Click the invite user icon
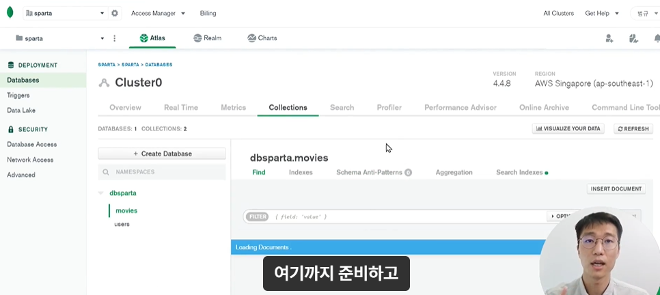This screenshot has height=295, width=660. (609, 38)
